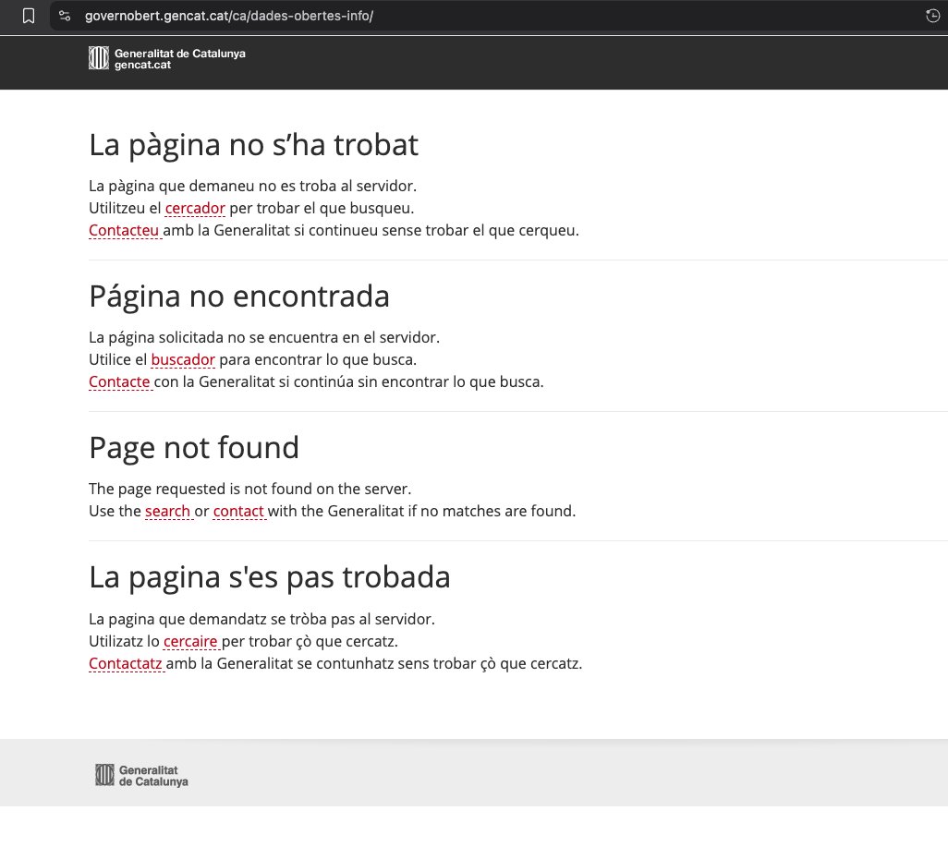Follow the 'Contactatz' link
The height and width of the screenshot is (859, 948).
(125, 664)
